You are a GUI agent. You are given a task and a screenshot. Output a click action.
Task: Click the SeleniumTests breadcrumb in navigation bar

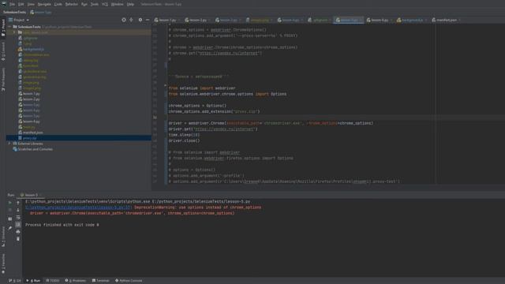pos(14,13)
